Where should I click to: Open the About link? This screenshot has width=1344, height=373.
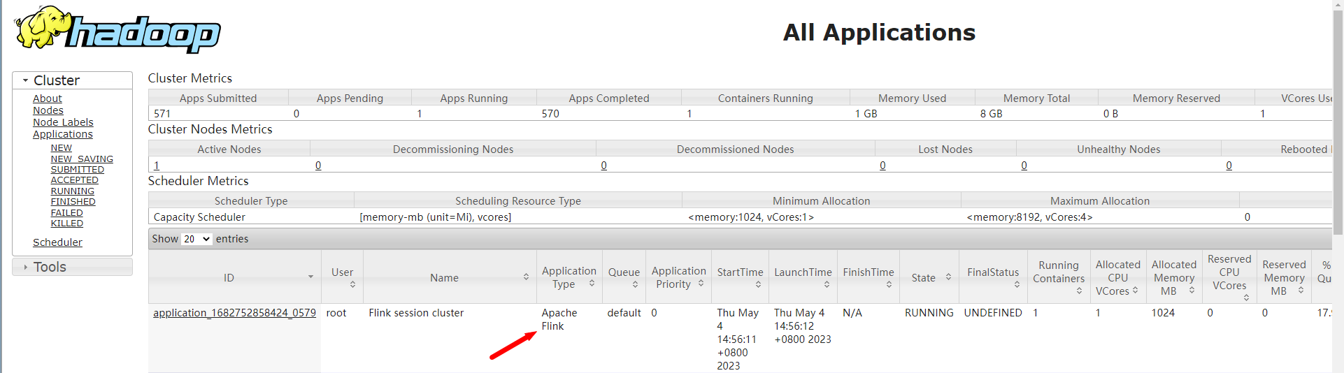pyautogui.click(x=48, y=98)
